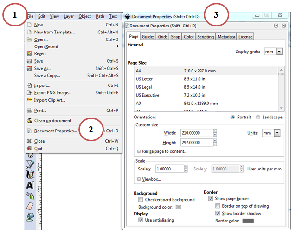296x235 pixels.
Task: Expand the Viewbox section
Action: [x=139, y=179]
